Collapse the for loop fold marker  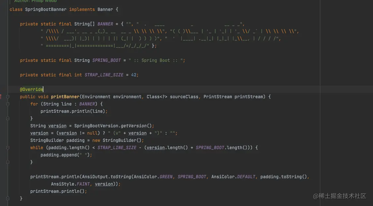(8, 104)
